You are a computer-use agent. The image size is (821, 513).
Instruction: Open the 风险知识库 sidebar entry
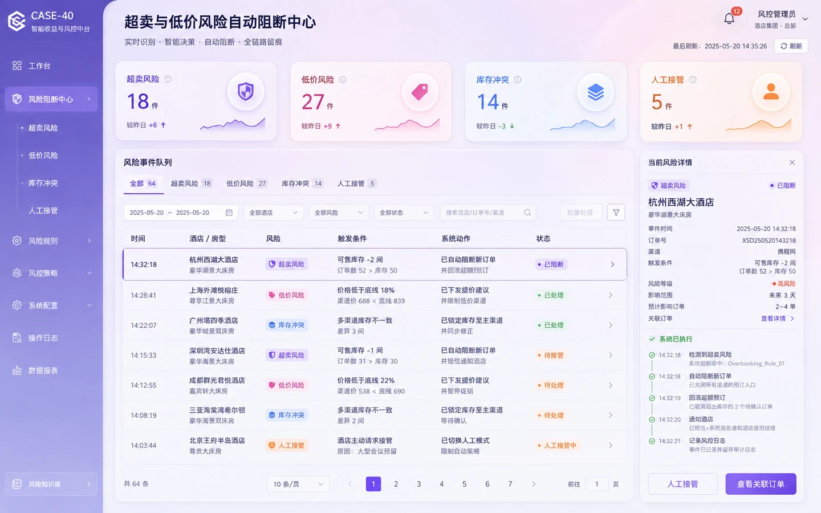pos(51,484)
